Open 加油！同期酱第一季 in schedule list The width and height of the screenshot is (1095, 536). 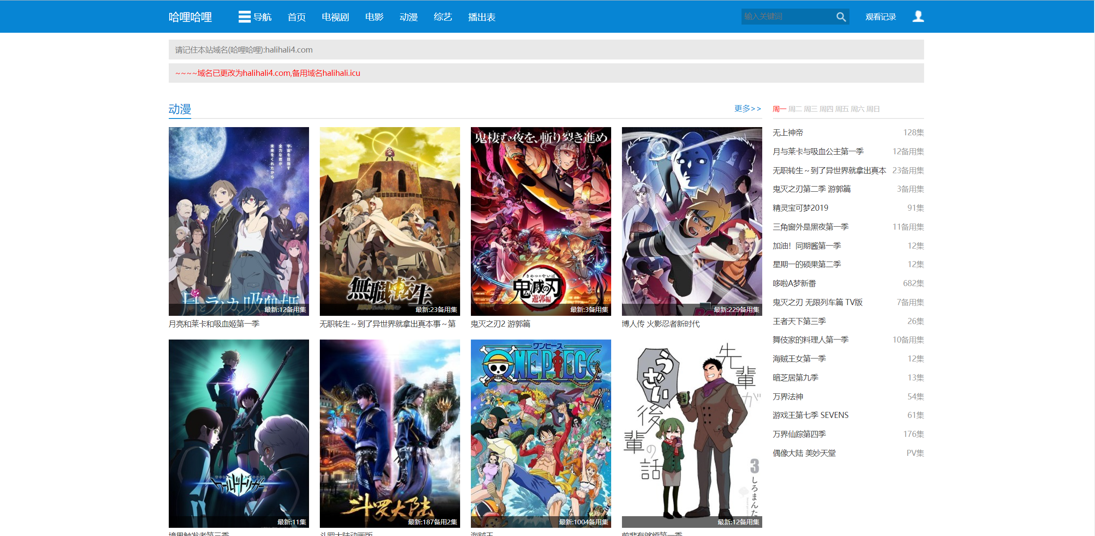[x=807, y=246]
